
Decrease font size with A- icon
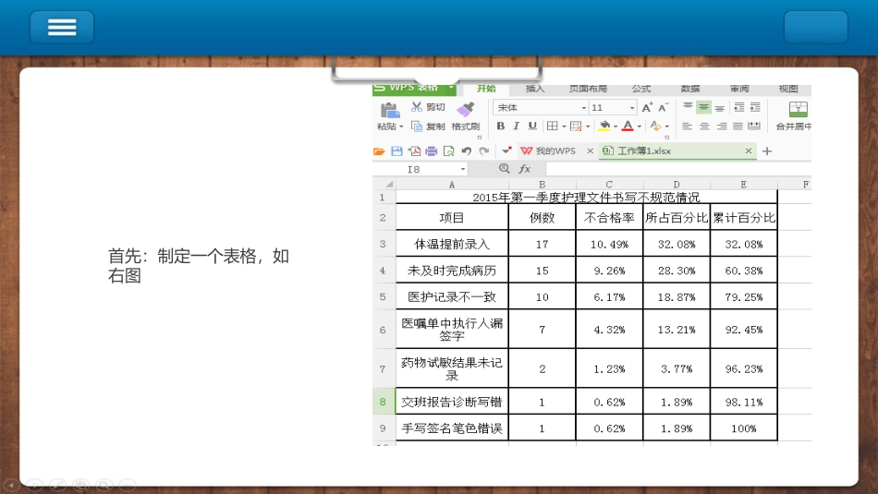tap(664, 107)
